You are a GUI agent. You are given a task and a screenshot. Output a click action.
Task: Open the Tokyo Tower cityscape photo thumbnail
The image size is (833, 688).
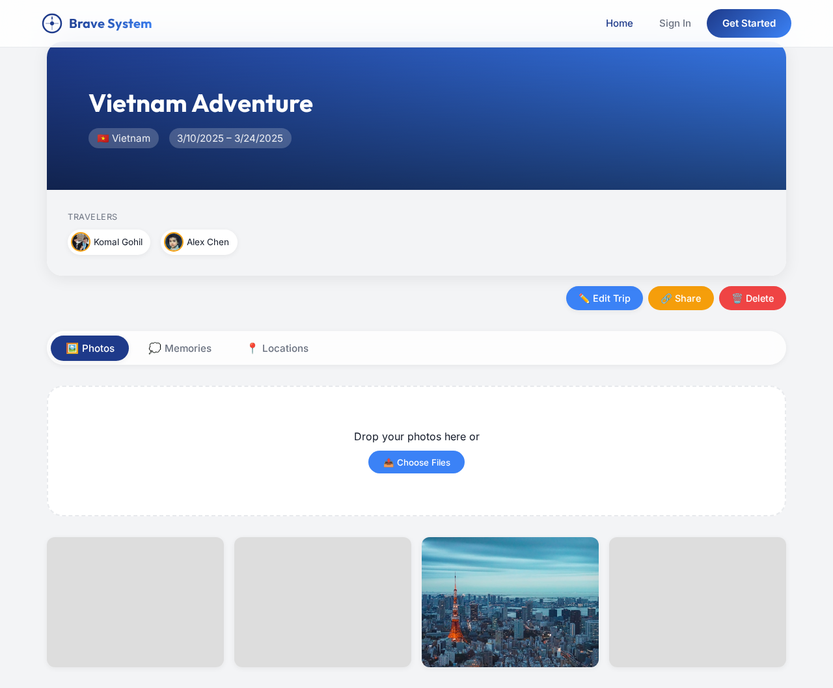point(510,602)
